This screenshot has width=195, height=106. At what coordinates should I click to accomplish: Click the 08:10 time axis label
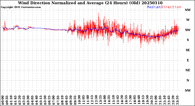point(62,100)
